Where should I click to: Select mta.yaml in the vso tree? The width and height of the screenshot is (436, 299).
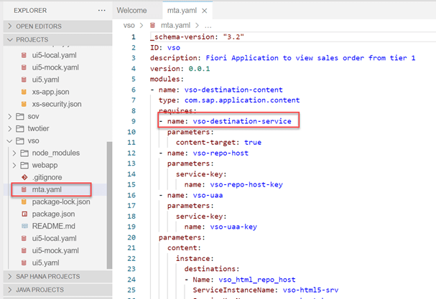click(47, 189)
